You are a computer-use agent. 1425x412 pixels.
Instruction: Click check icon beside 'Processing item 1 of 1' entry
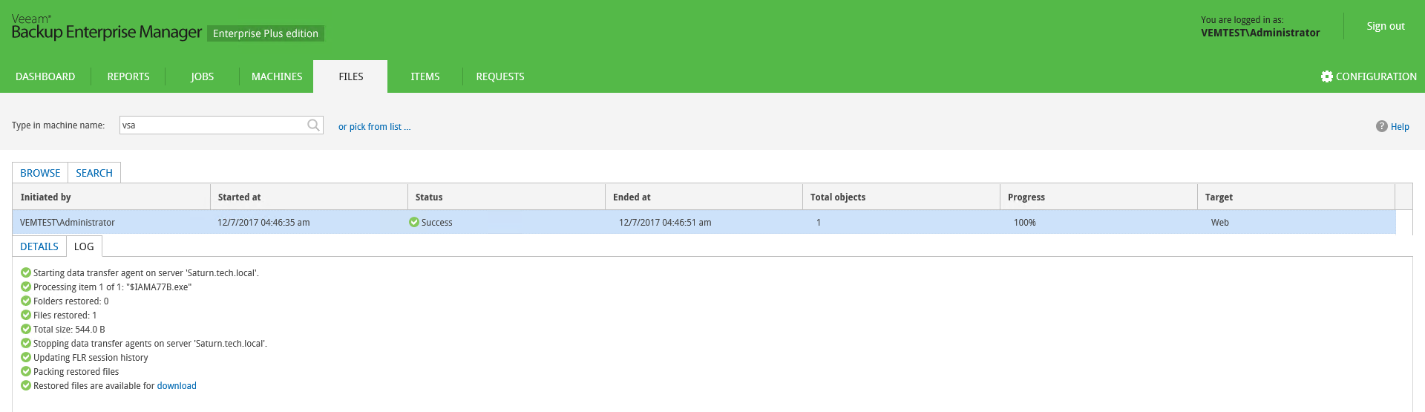point(26,287)
